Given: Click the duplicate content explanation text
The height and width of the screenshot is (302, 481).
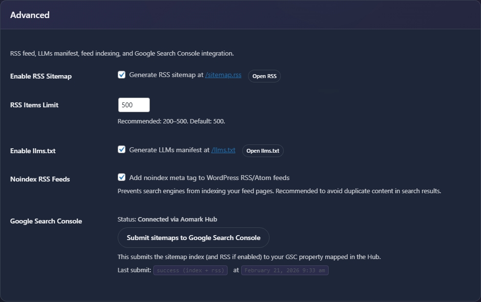Looking at the screenshot, I should coord(279,191).
